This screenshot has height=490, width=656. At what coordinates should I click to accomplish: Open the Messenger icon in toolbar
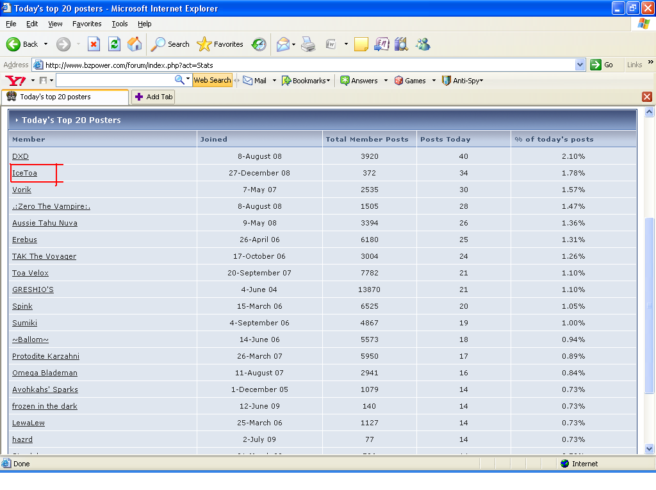[x=422, y=44]
